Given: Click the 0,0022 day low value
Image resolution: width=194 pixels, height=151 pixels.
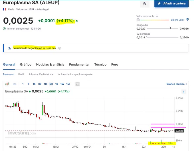Looking at the screenshot, I should (141, 29).
